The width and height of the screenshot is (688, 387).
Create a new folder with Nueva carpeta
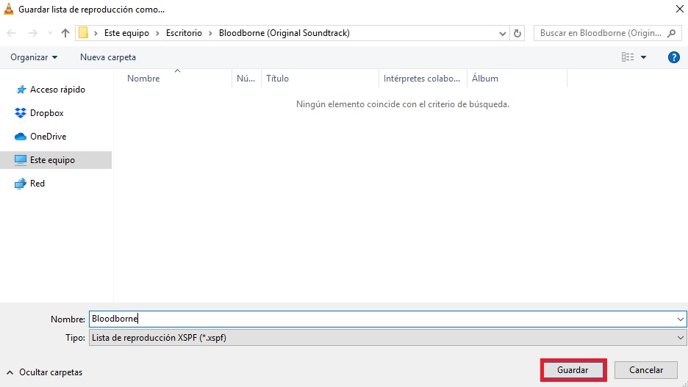tap(108, 57)
